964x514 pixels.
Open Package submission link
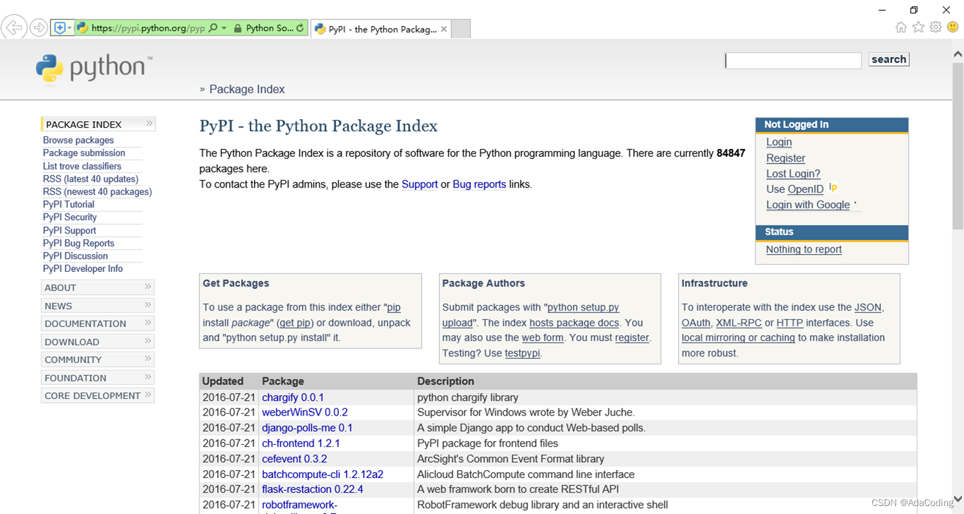pos(84,153)
